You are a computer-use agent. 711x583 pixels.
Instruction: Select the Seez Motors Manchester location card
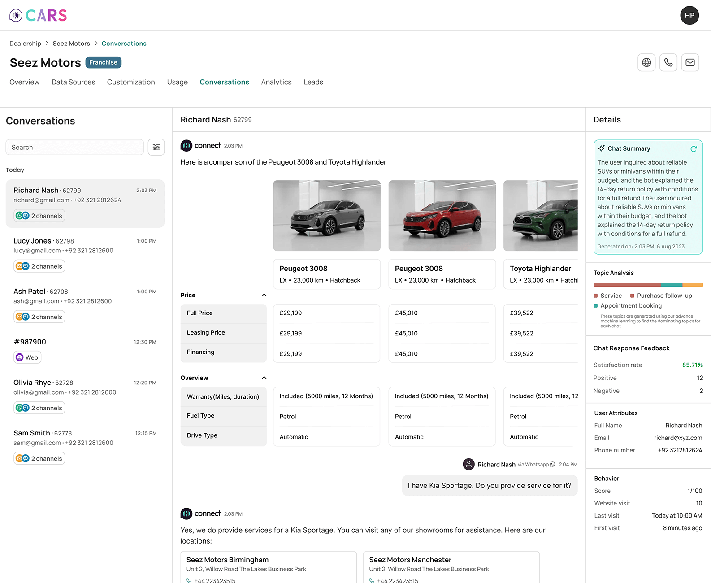(451, 567)
